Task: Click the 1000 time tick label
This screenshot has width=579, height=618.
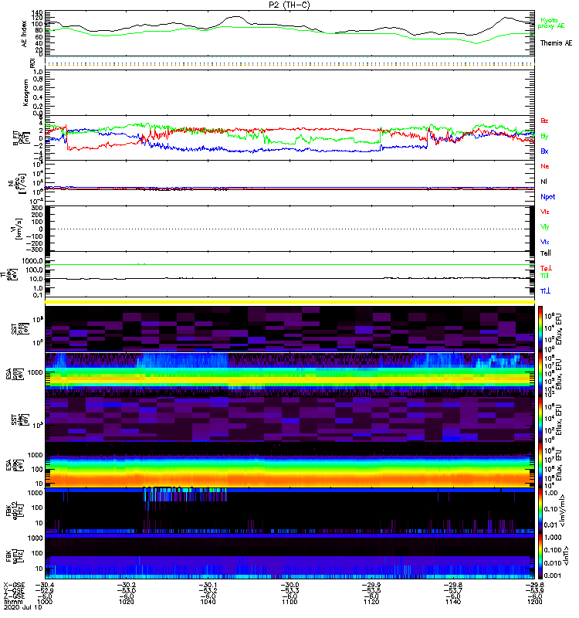Action: (x=44, y=602)
